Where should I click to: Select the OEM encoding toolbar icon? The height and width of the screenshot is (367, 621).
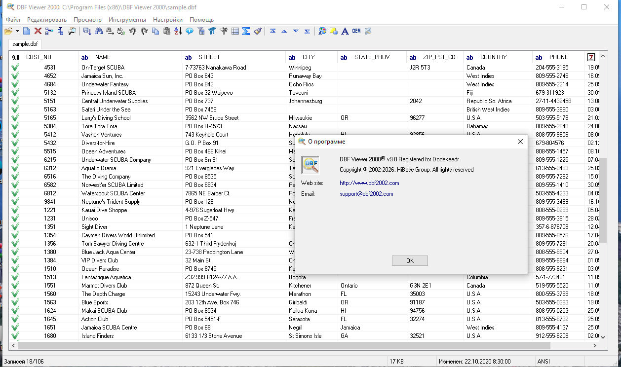pyautogui.click(x=356, y=31)
